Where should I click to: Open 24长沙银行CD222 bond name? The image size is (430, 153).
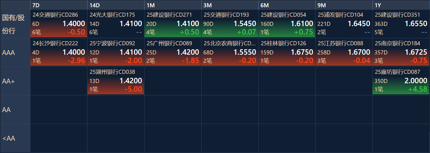pos(55,43)
